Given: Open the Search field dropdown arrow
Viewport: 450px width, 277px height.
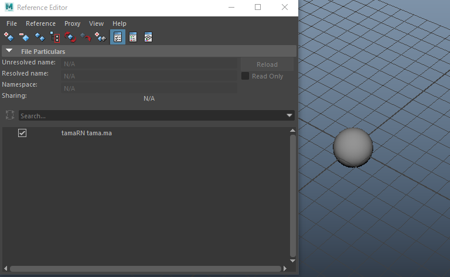Looking at the screenshot, I should coord(289,115).
